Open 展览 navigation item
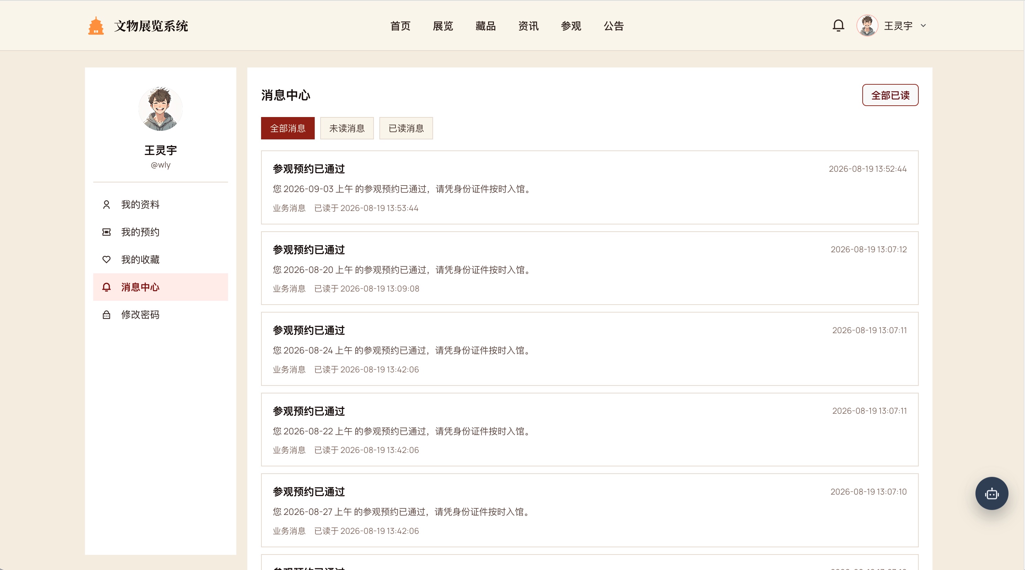Viewport: 1025px width, 570px height. [x=443, y=26]
